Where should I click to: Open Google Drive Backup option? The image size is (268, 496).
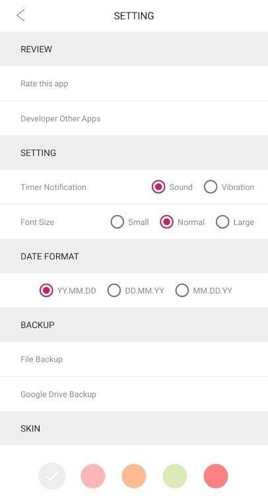coord(134,394)
